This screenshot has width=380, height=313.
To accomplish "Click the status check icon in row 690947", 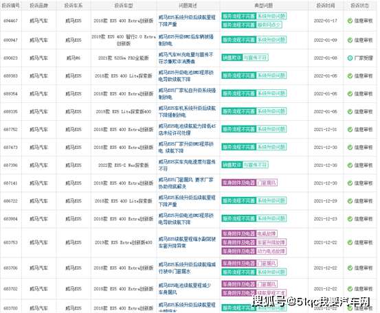I will 350,40.
